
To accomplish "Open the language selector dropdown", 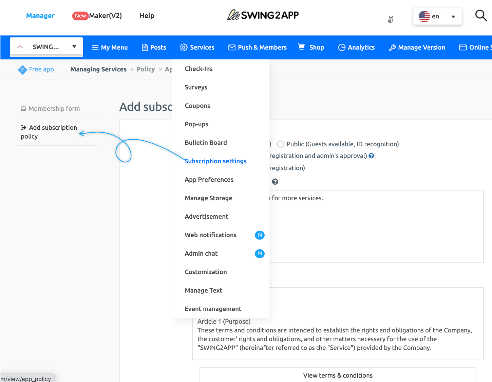I will pyautogui.click(x=437, y=16).
